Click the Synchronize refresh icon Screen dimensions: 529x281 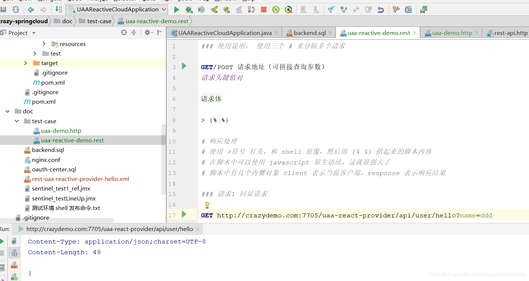(16, 10)
